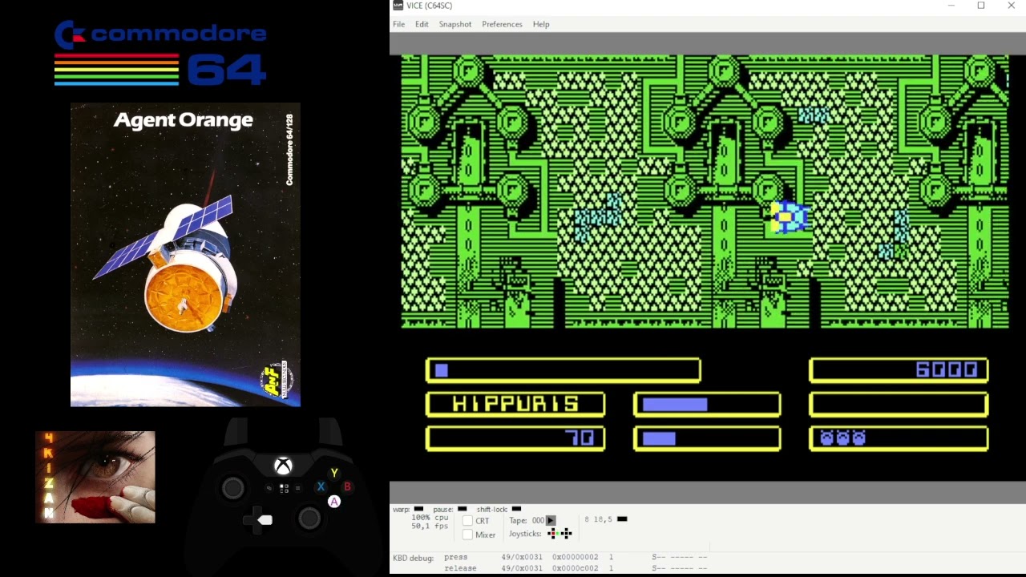
Task: Click the lower middle energy bar
Action: [707, 438]
